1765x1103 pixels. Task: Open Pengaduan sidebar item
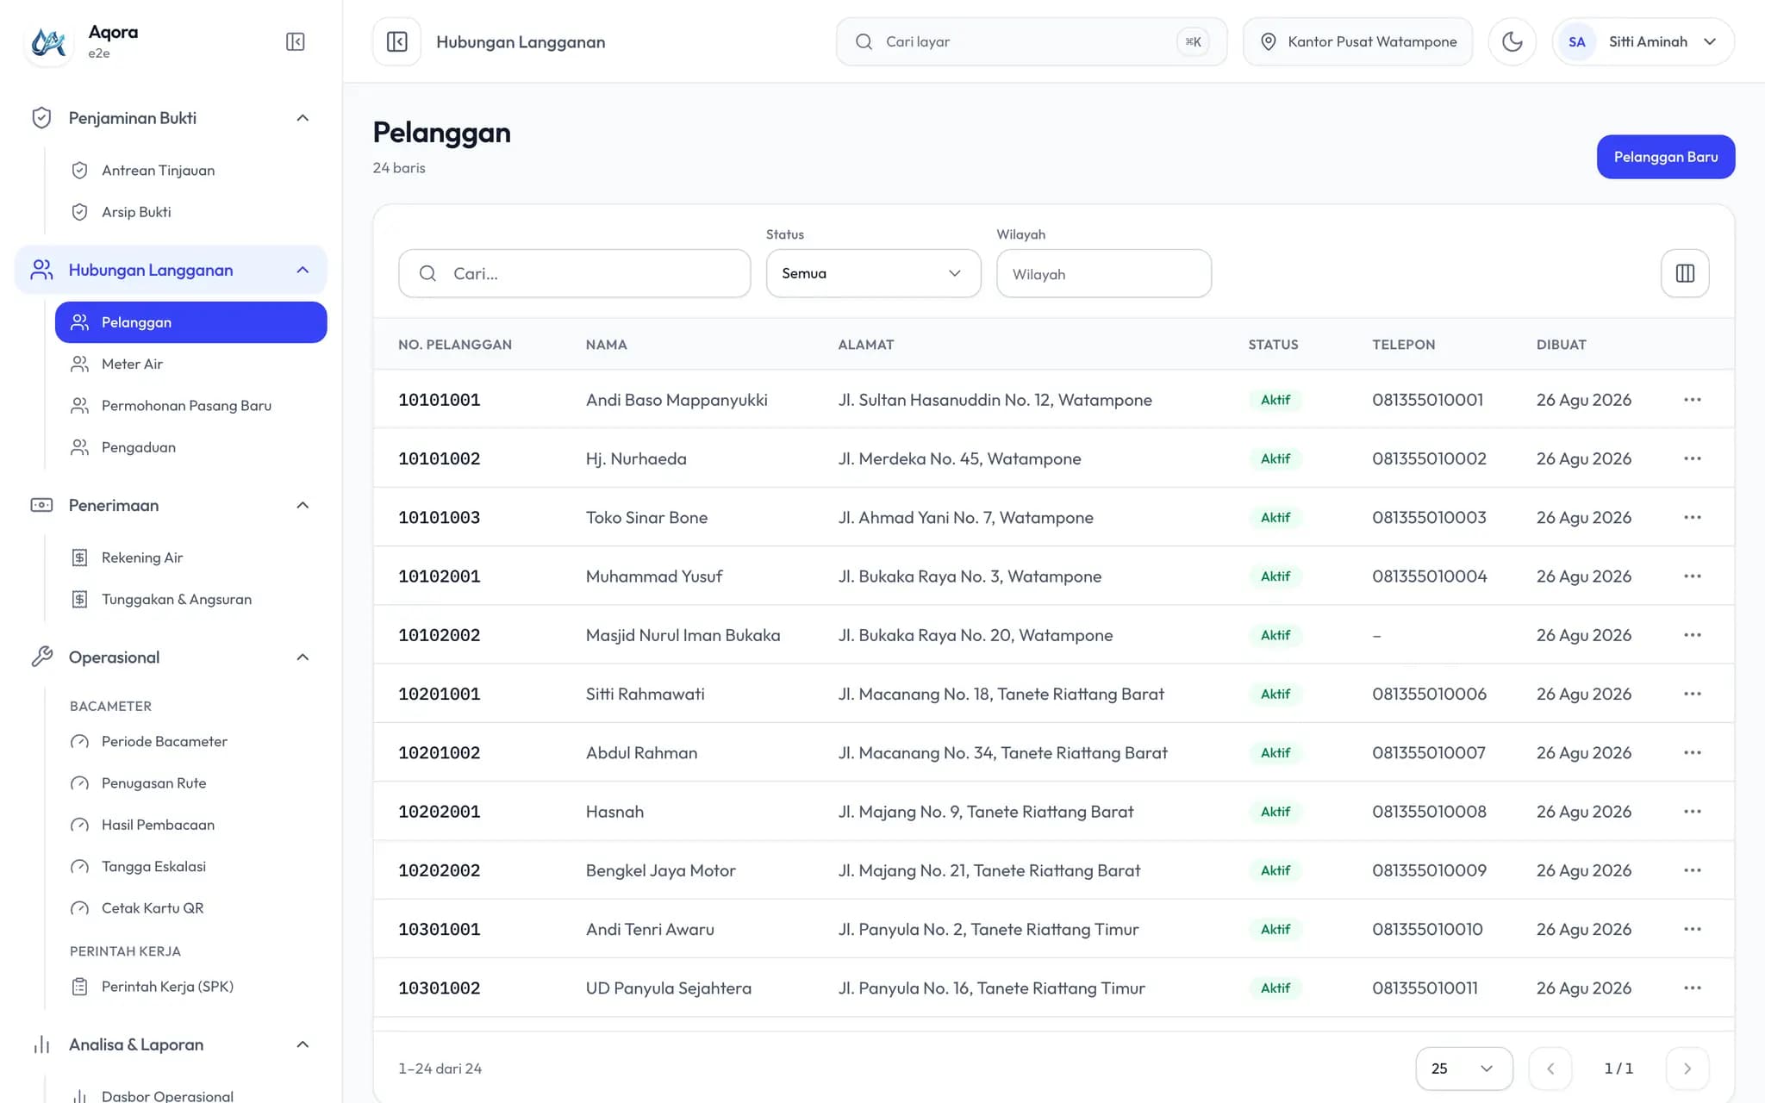[x=190, y=447]
